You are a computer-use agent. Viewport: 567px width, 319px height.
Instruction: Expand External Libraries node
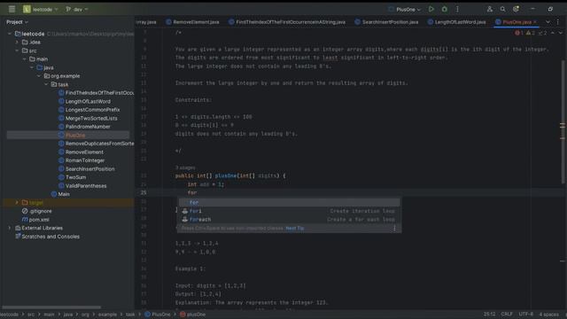[10, 228]
